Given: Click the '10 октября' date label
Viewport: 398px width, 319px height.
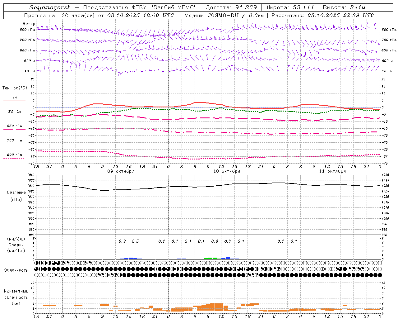Looking at the screenshot, I should [x=226, y=171].
